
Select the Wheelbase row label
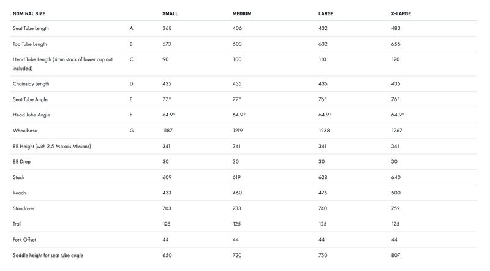tap(25, 131)
